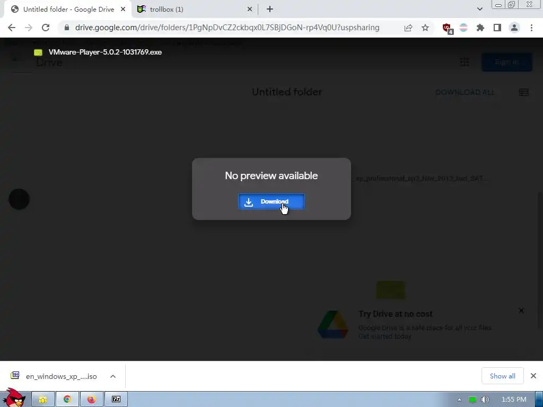
Task: Bookmark this page with star icon
Action: 425,28
